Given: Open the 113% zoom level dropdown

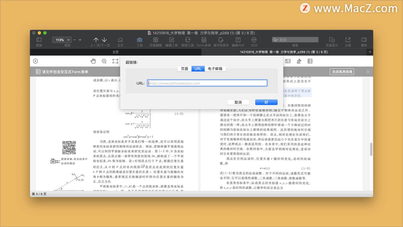Looking at the screenshot, I should 62,40.
